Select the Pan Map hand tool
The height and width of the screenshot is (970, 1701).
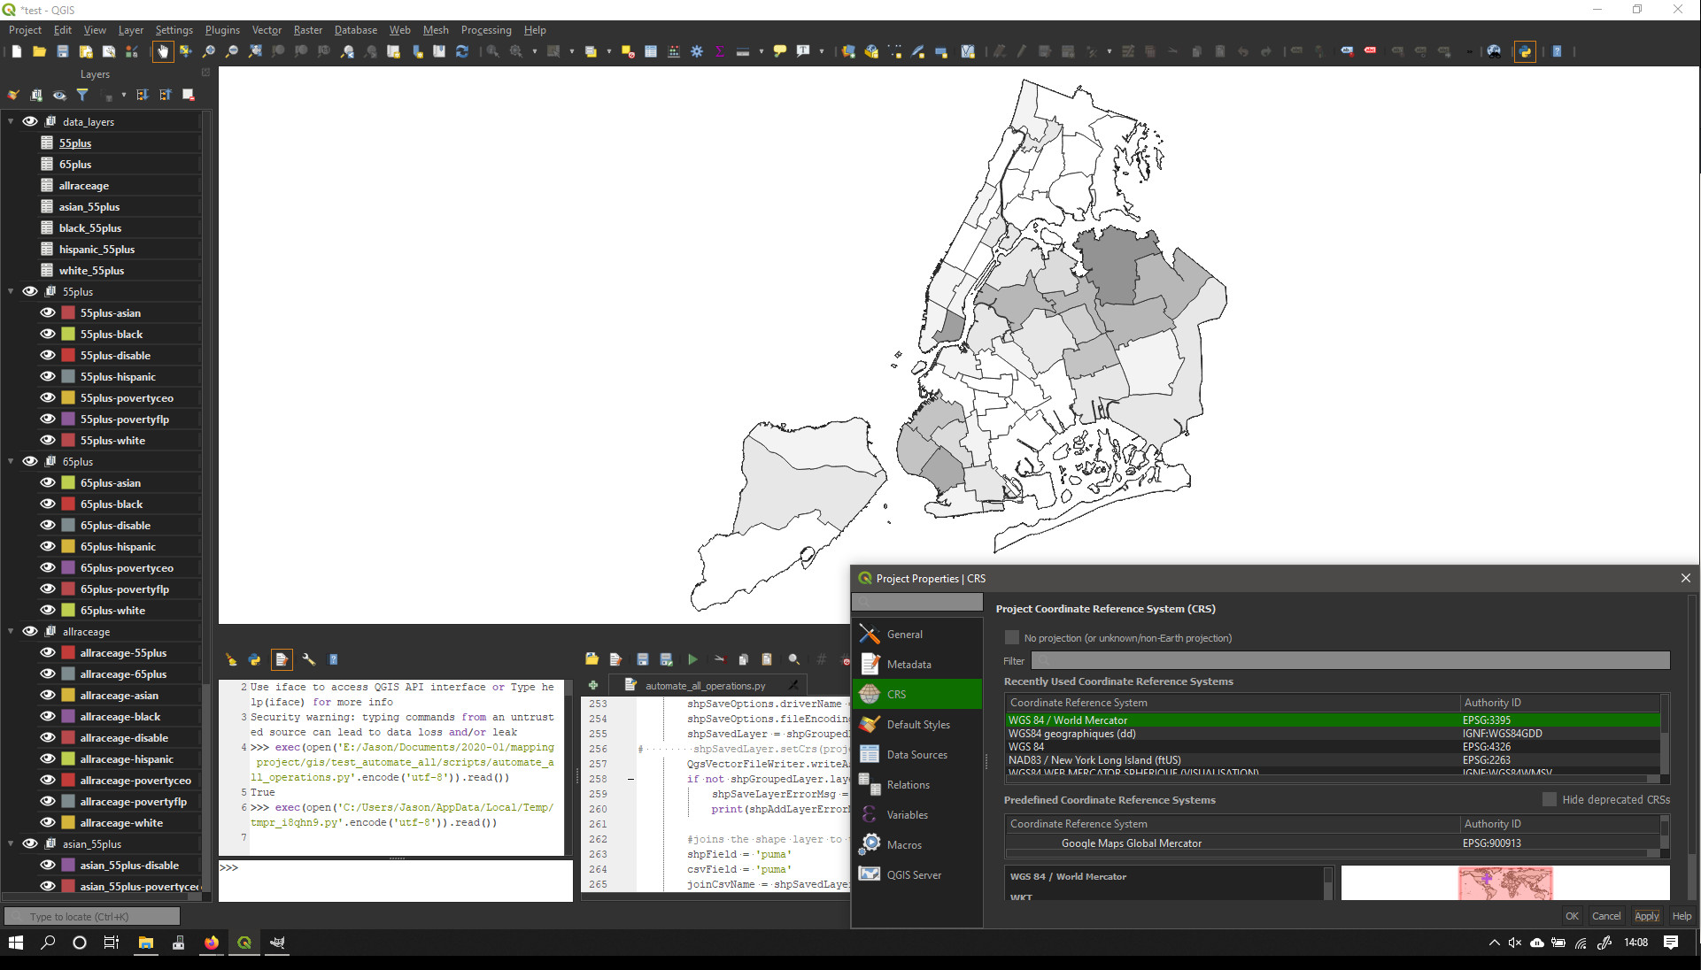pyautogui.click(x=163, y=51)
